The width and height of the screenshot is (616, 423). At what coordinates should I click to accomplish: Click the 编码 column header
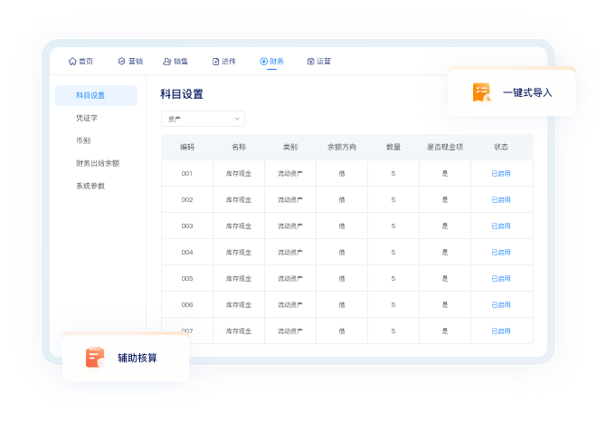point(186,147)
